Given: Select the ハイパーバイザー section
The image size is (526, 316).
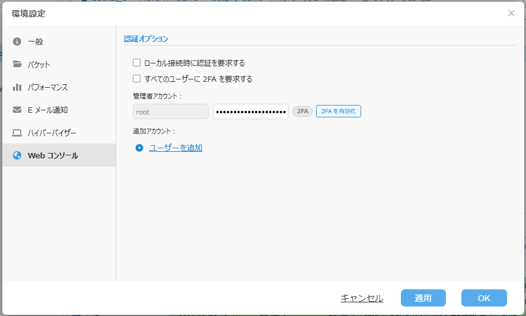Looking at the screenshot, I should (x=59, y=133).
